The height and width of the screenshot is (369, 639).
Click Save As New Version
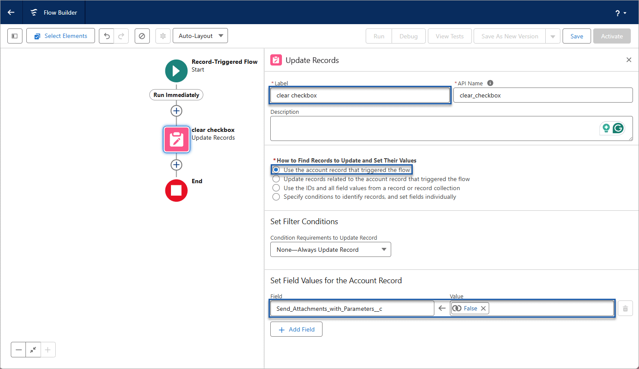509,36
